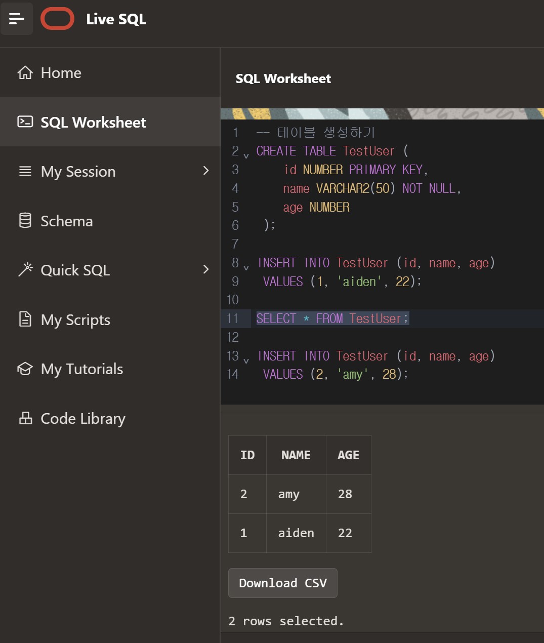
Task: Toggle the hamburger navigation menu button
Action: (x=17, y=19)
